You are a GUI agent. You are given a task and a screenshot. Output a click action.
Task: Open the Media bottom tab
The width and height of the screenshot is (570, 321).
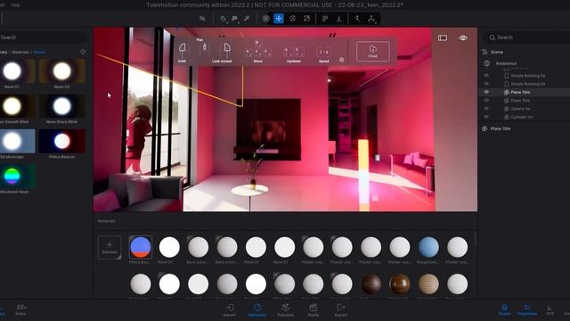pos(313,310)
